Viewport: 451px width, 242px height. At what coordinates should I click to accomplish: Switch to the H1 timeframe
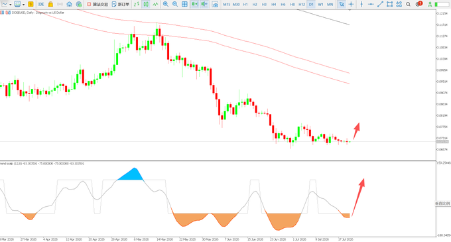click(245, 5)
